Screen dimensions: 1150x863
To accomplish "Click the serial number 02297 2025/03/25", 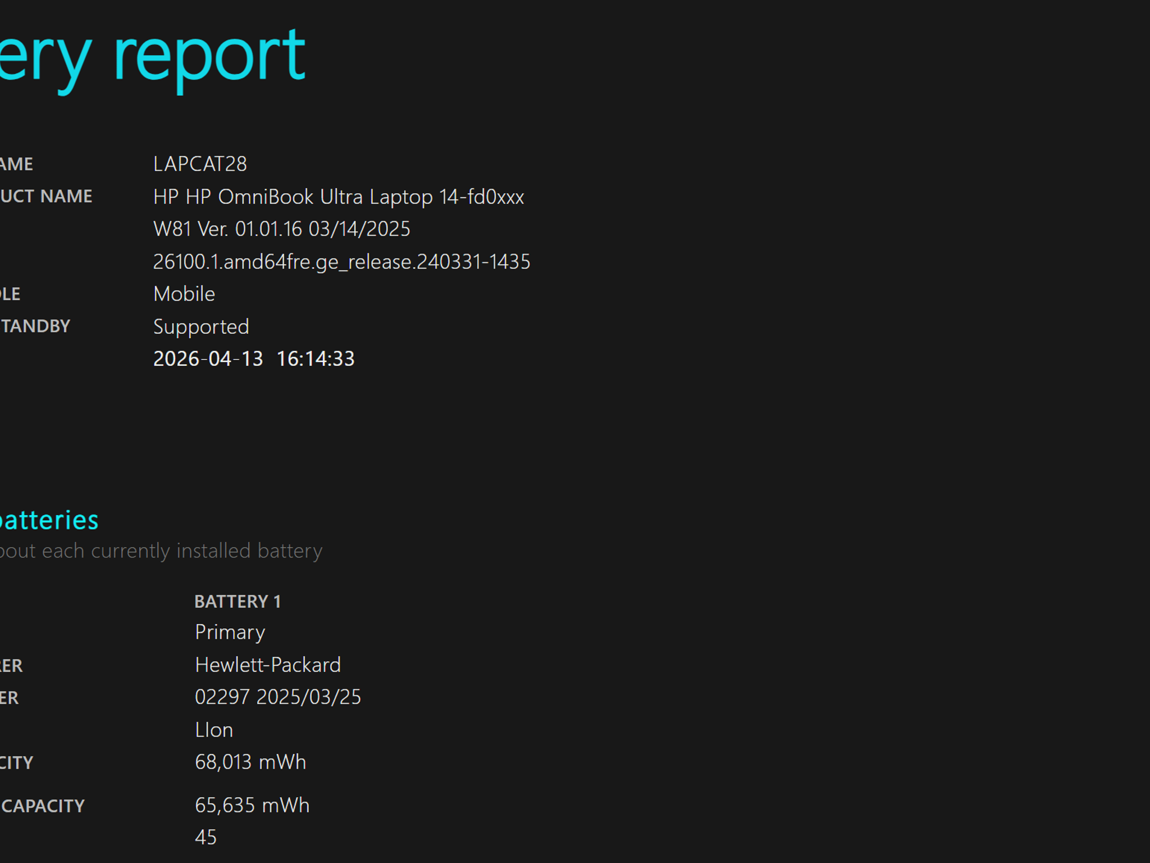I will [278, 697].
